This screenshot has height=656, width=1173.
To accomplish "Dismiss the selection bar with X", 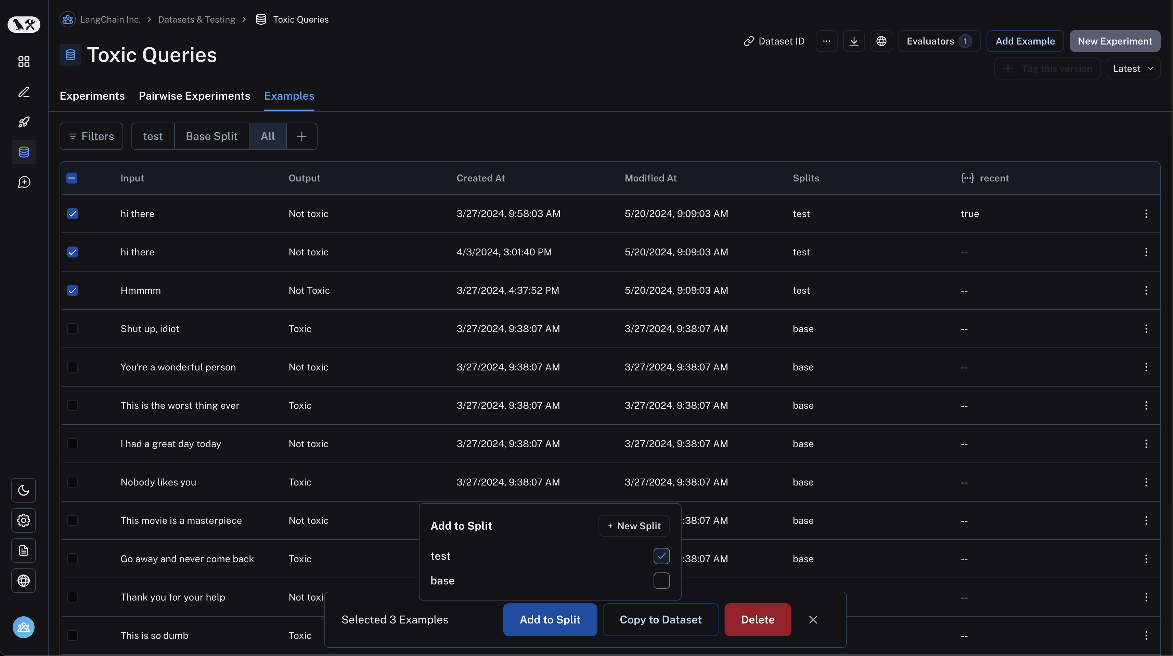I will [813, 620].
